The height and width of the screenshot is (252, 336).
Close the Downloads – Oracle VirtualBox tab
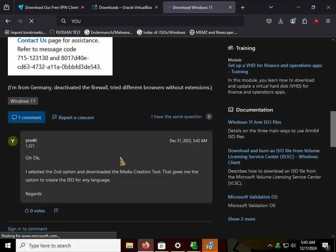tap(157, 7)
